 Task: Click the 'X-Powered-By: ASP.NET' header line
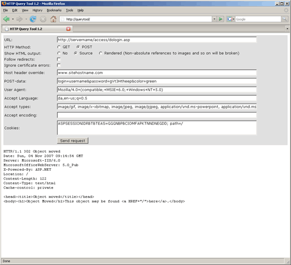point(27,170)
